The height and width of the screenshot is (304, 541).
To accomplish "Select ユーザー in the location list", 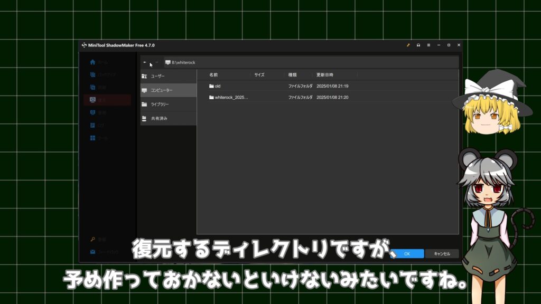I will click(x=169, y=76).
